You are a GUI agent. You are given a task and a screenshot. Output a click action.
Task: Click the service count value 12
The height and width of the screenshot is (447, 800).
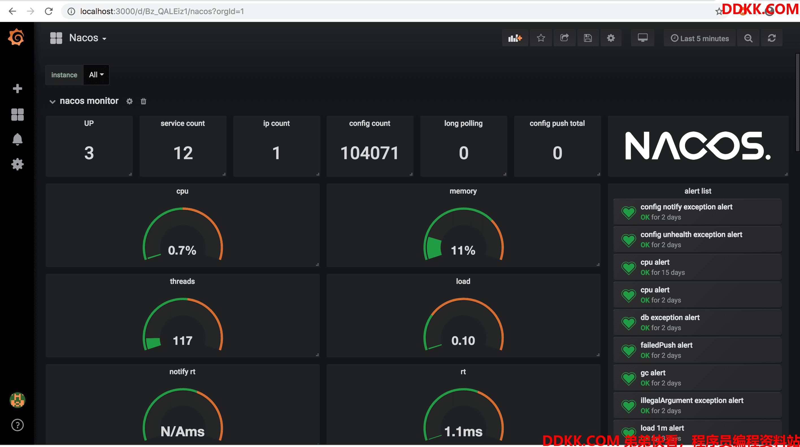[183, 153]
